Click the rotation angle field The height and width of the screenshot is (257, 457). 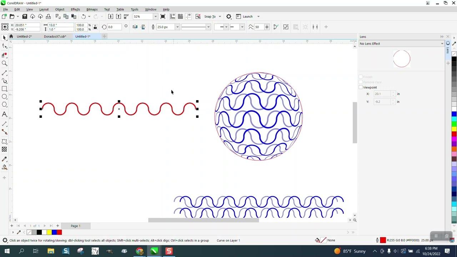[114, 27]
